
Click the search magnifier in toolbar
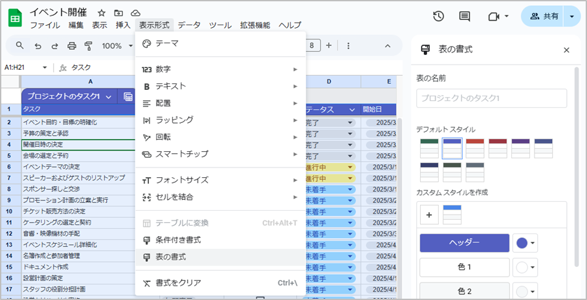20,46
